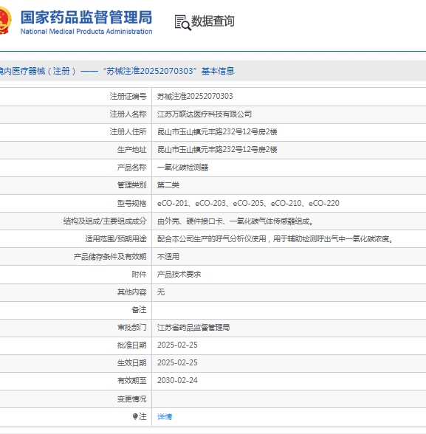
Task: Click the 审批部门 label
Action: 131,328
